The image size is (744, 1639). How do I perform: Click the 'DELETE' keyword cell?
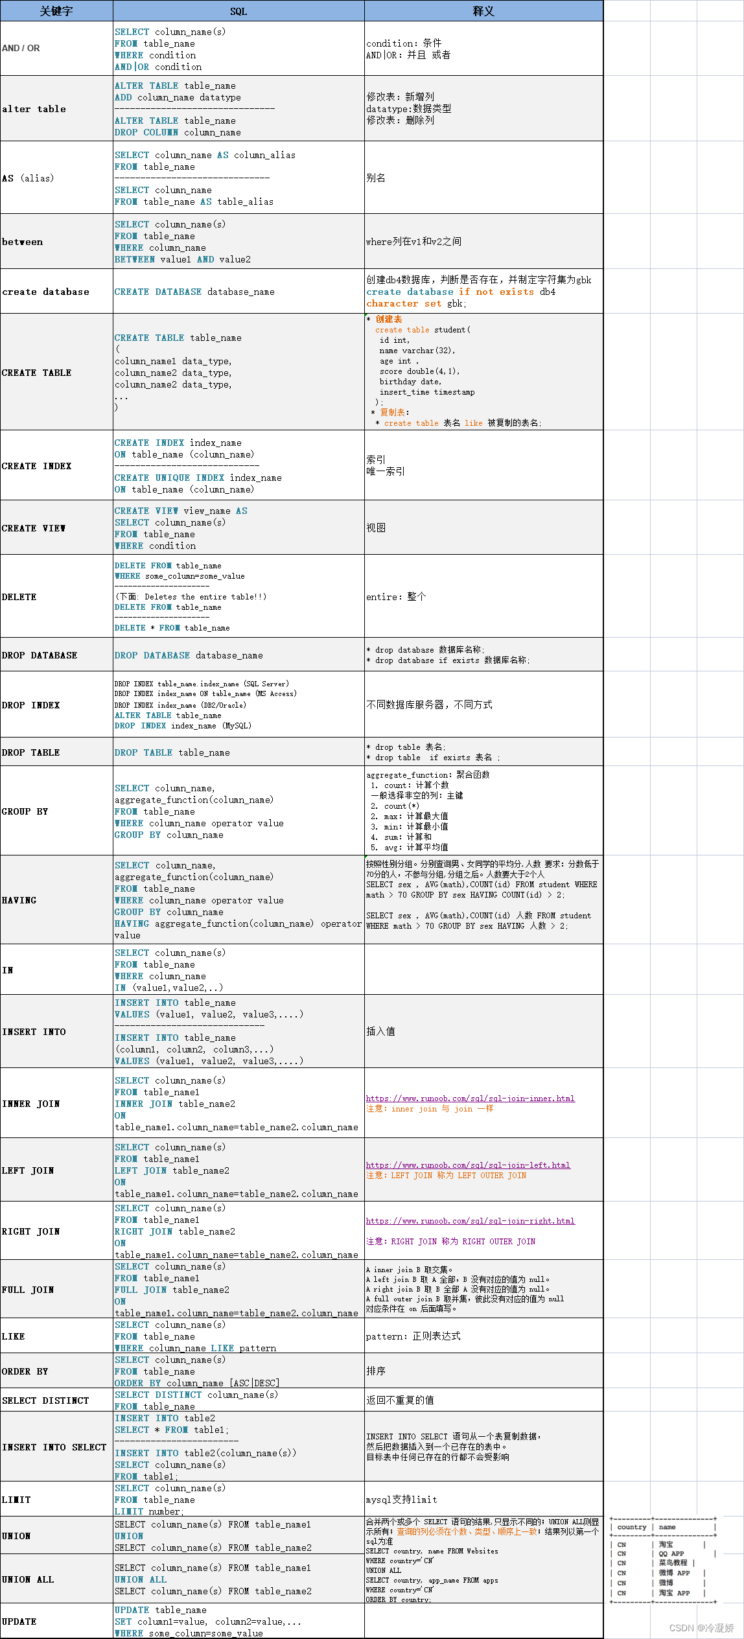[56, 596]
